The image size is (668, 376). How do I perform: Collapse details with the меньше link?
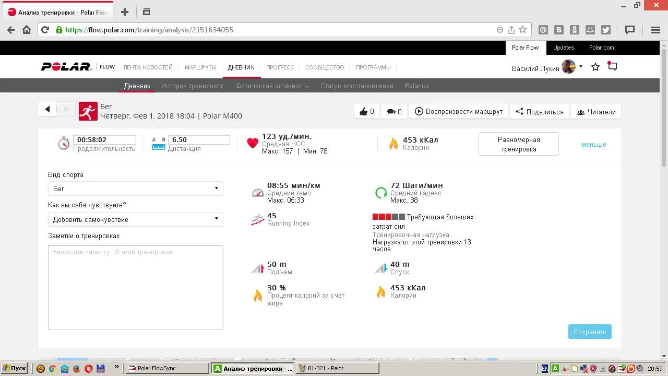tap(593, 145)
